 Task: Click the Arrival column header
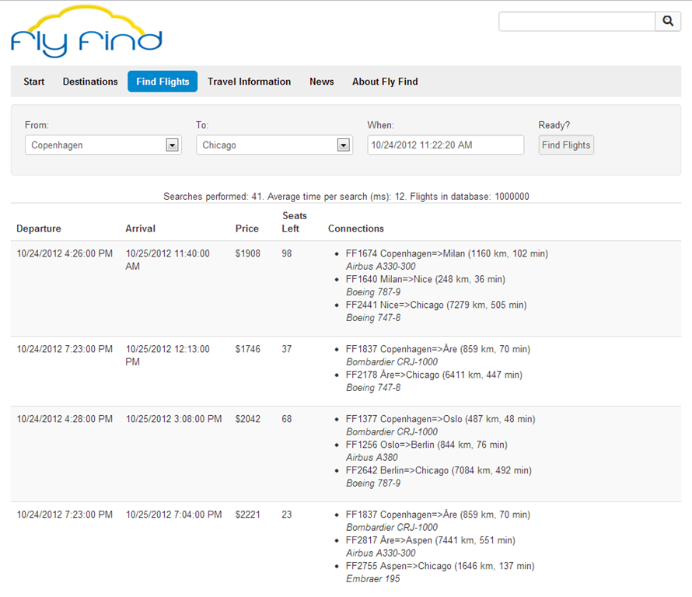click(141, 229)
